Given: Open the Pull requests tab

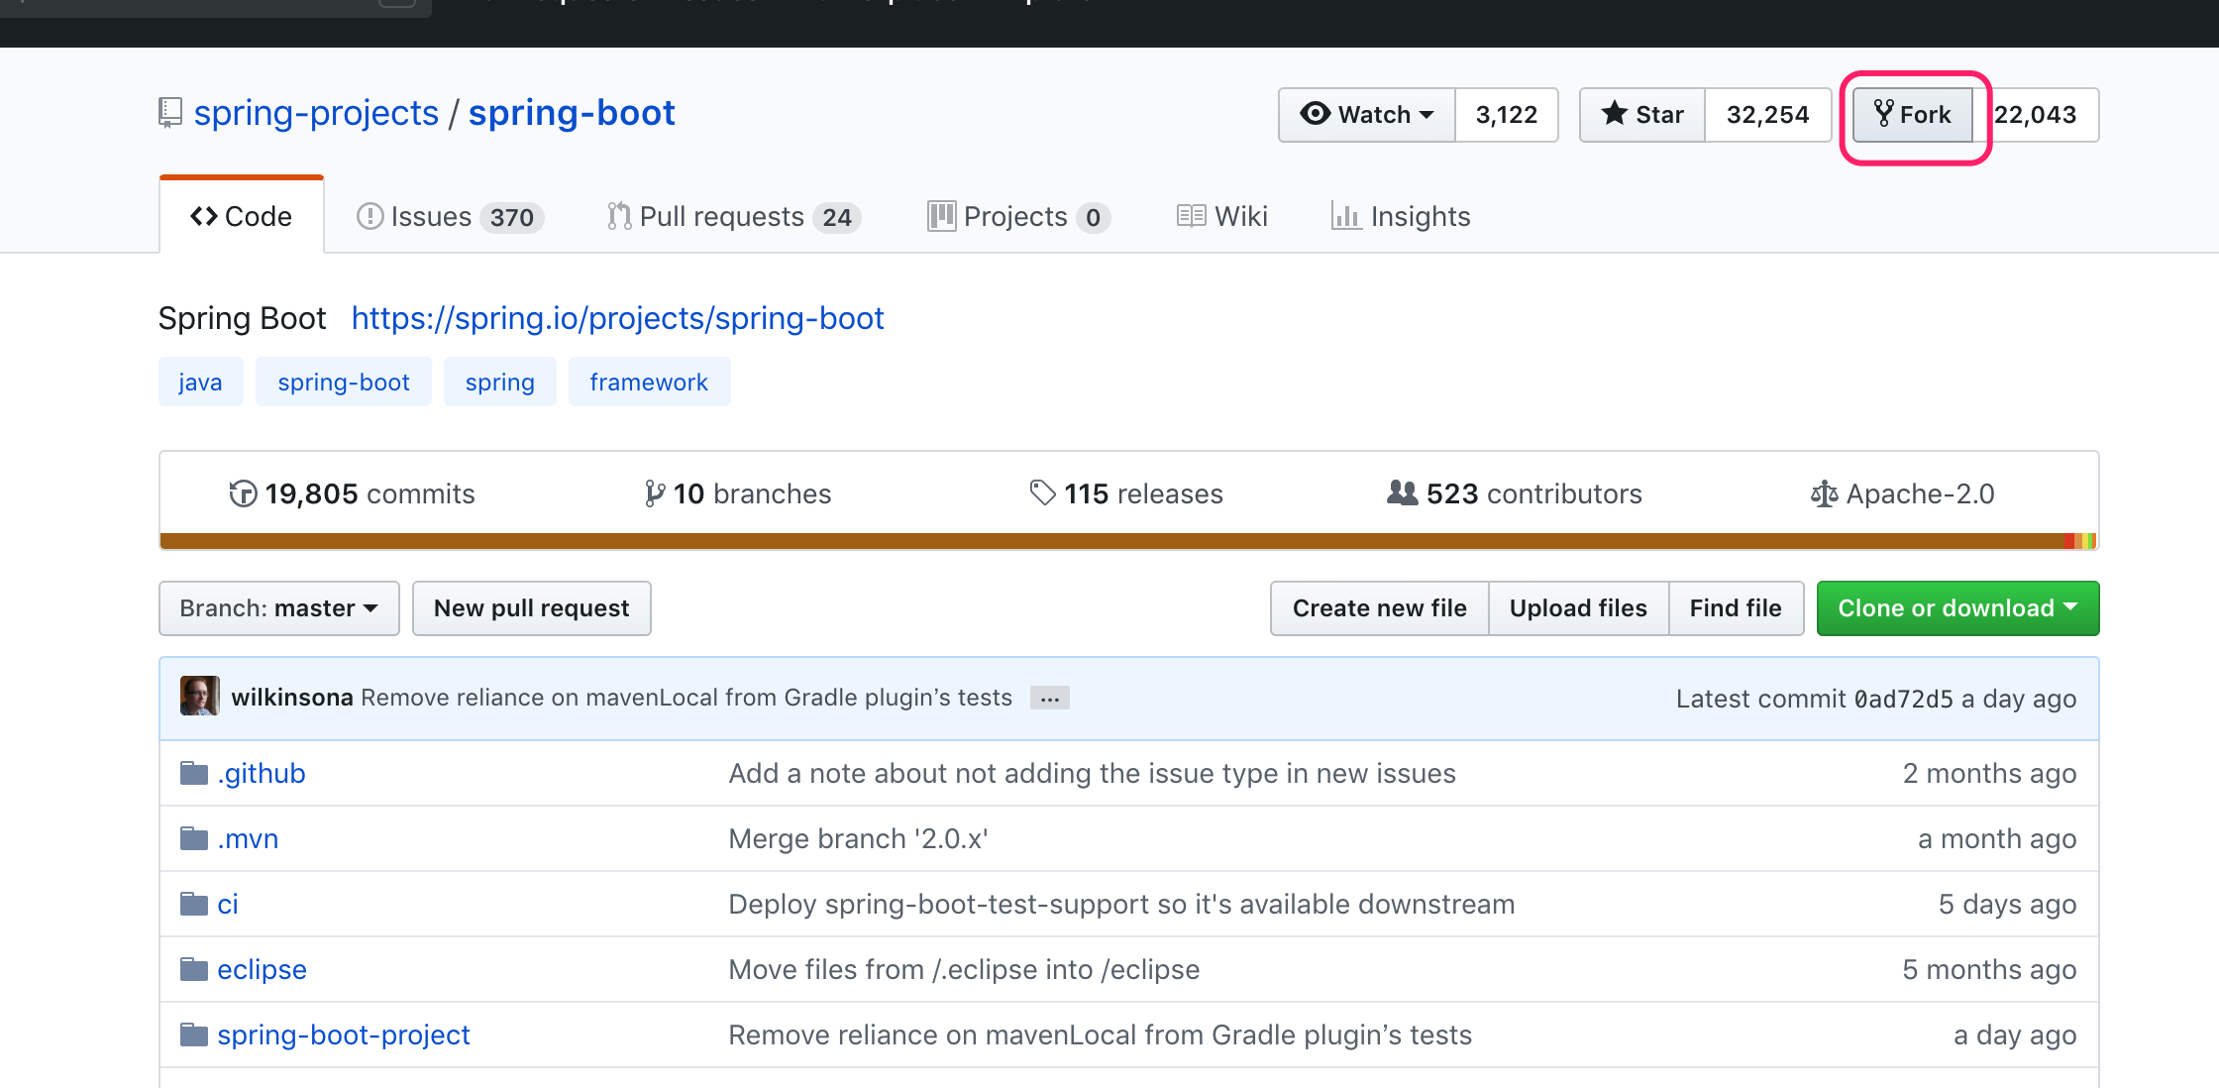Looking at the screenshot, I should [734, 216].
